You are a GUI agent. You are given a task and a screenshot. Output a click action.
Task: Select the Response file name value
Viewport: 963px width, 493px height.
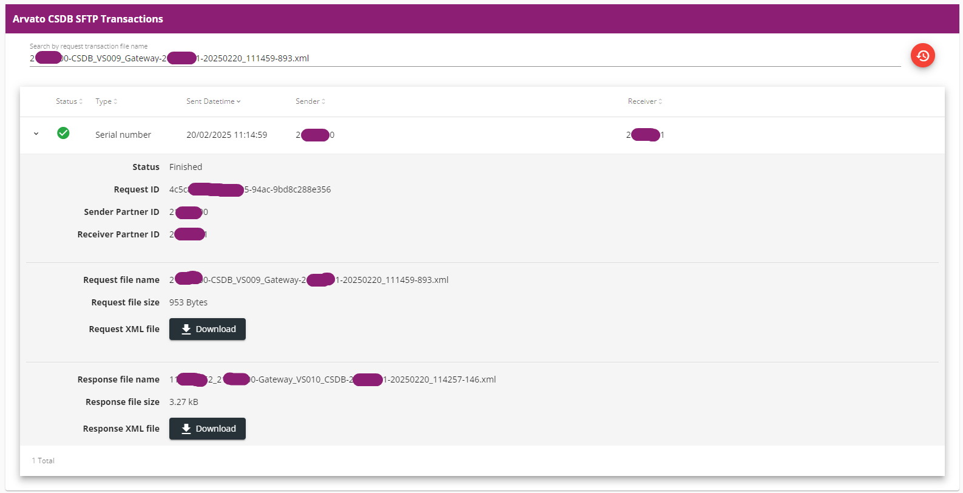[x=333, y=379]
